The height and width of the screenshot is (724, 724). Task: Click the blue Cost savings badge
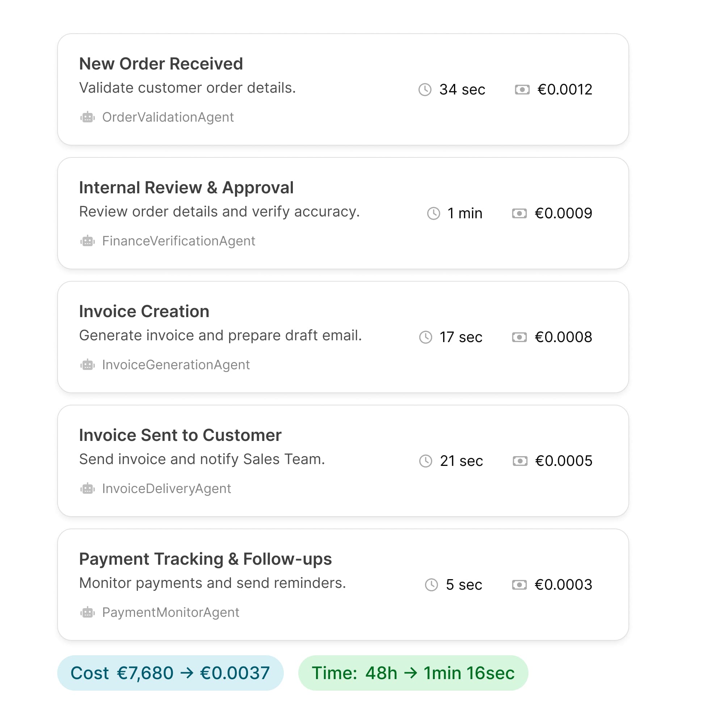[x=170, y=673]
